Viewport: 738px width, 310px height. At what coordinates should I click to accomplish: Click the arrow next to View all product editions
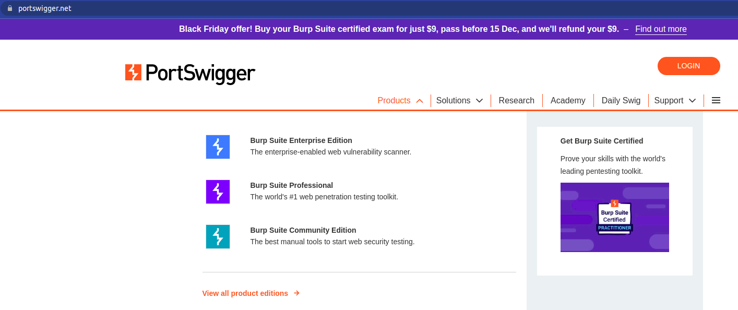296,293
